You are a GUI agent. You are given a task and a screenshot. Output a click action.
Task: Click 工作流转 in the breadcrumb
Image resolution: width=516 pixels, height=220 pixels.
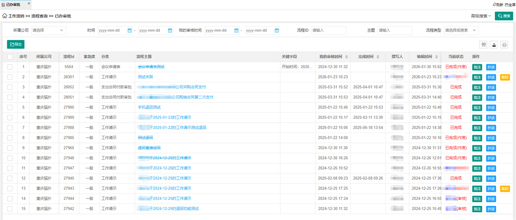[16, 16]
